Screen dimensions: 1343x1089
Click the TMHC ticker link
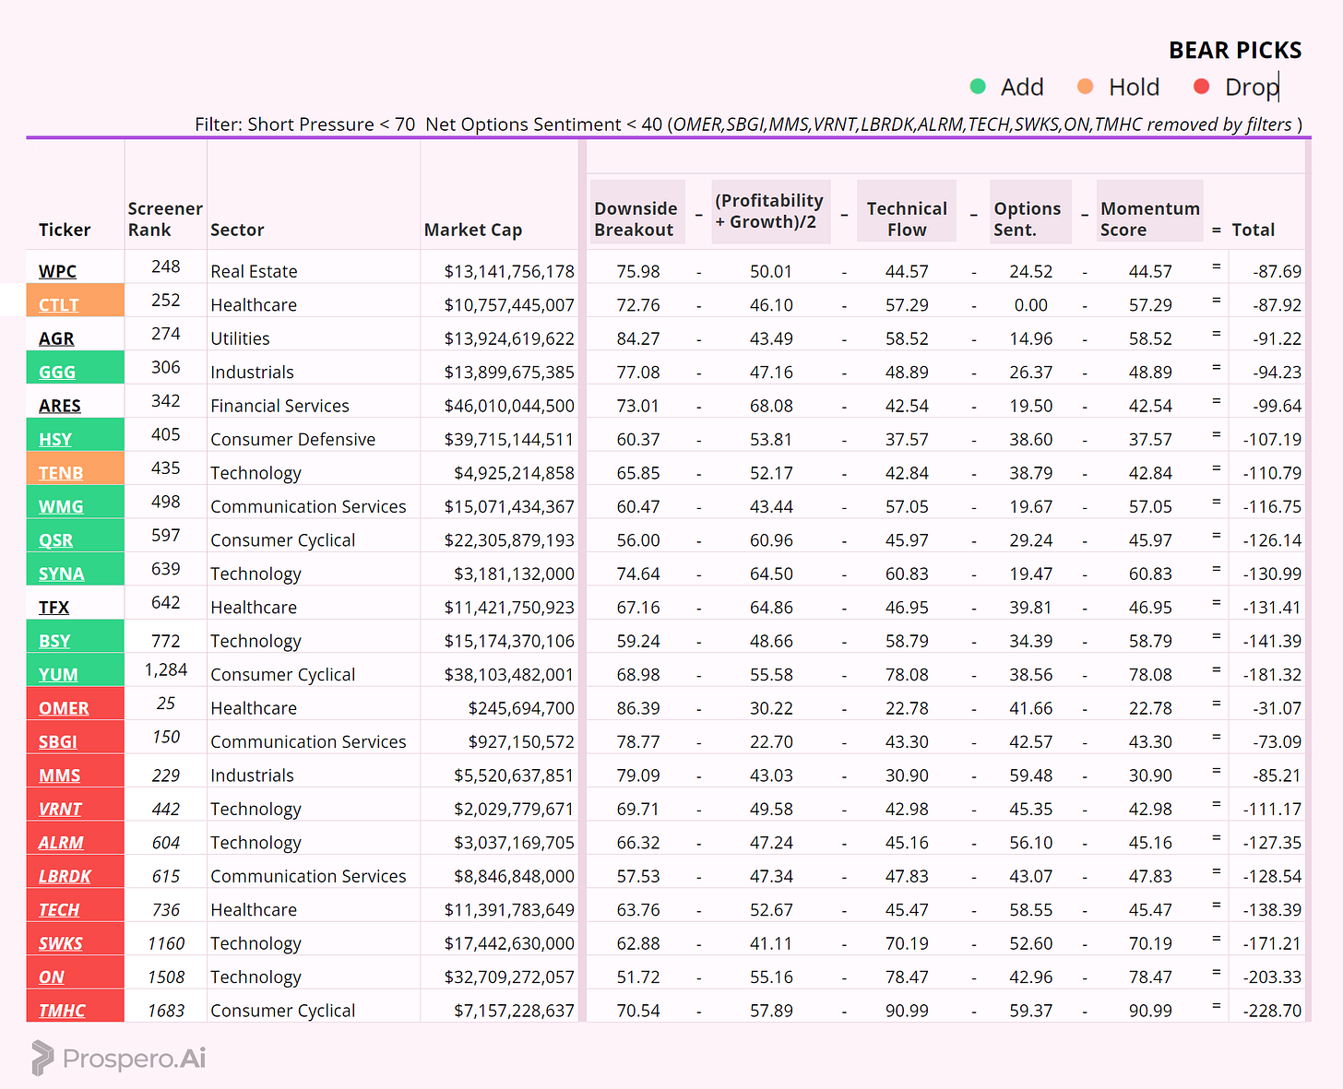pyautogui.click(x=62, y=1011)
